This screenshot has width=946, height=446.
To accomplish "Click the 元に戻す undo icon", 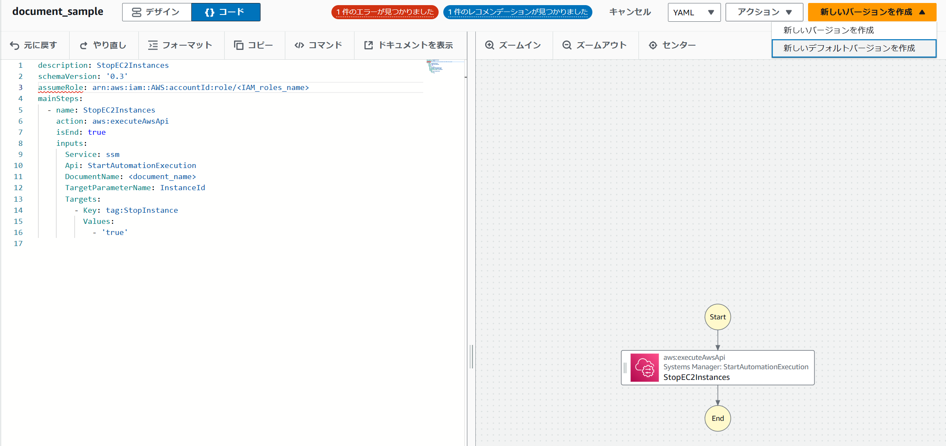I will click(15, 45).
